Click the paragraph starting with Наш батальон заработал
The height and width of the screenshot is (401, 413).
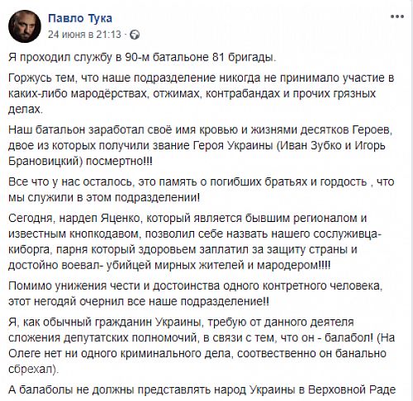click(x=201, y=145)
